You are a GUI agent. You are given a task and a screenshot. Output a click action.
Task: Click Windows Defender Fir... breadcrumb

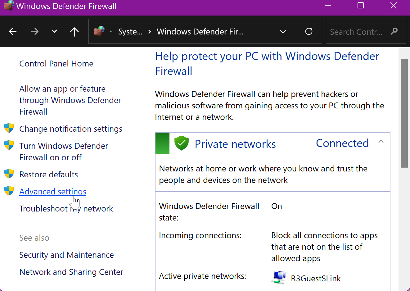coord(200,32)
